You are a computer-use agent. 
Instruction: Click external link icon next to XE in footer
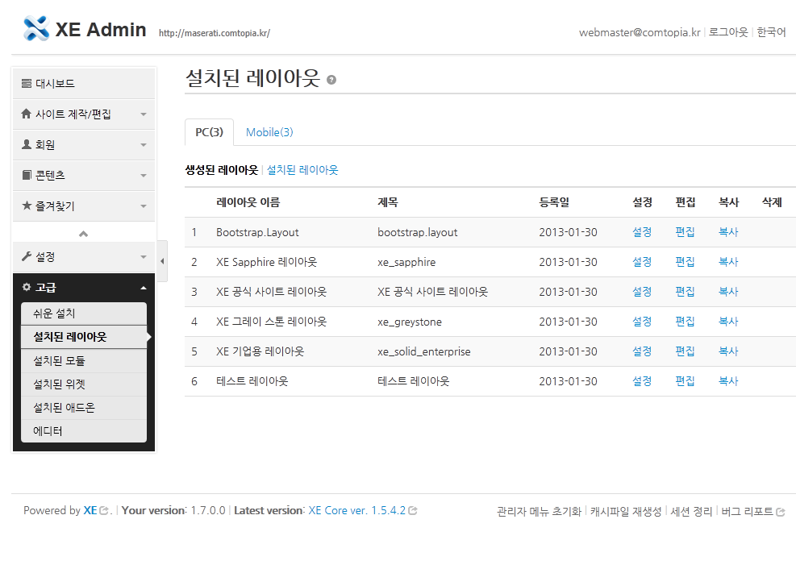tap(104, 511)
